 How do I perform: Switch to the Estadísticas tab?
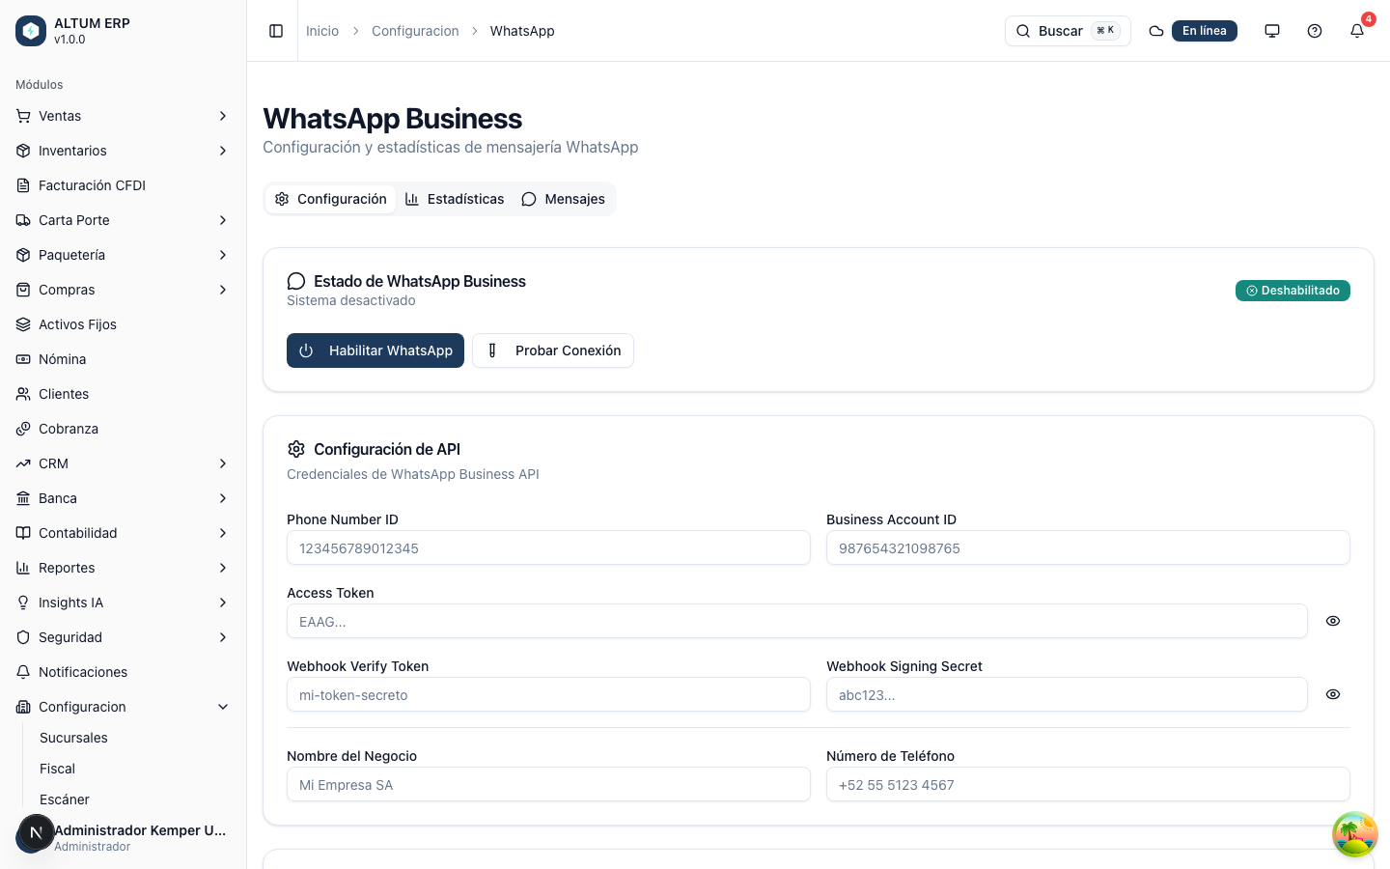click(x=455, y=199)
